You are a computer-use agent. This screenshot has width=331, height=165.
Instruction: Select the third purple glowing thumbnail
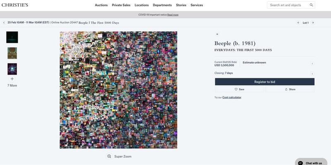click(x=12, y=69)
